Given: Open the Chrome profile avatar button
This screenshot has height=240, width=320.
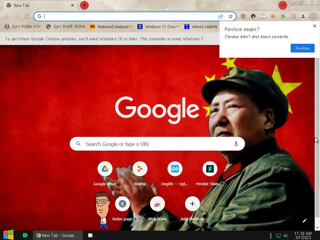Looking at the screenshot, I should click(303, 16).
